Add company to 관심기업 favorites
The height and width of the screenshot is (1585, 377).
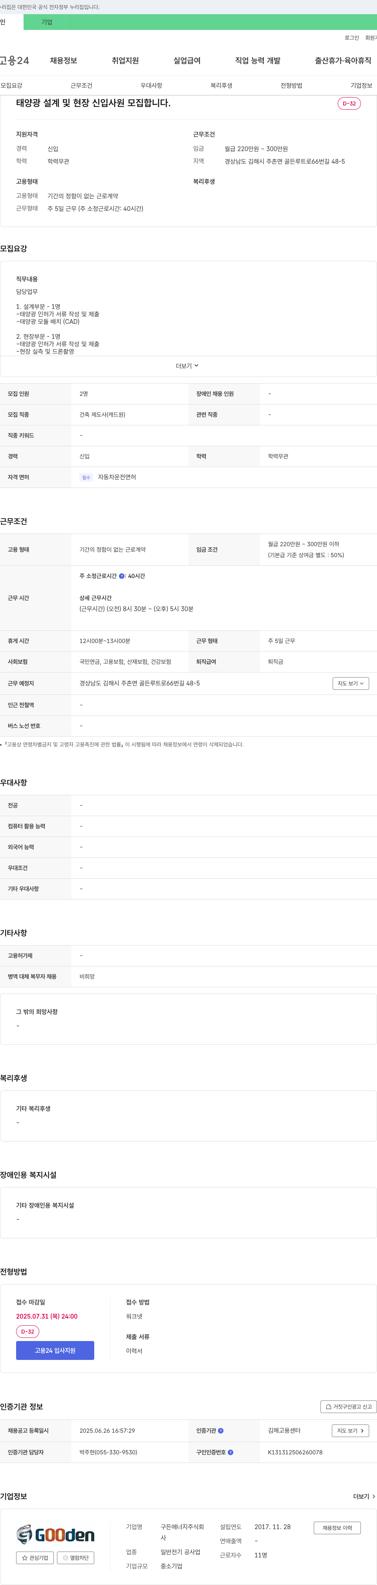tap(35, 1558)
